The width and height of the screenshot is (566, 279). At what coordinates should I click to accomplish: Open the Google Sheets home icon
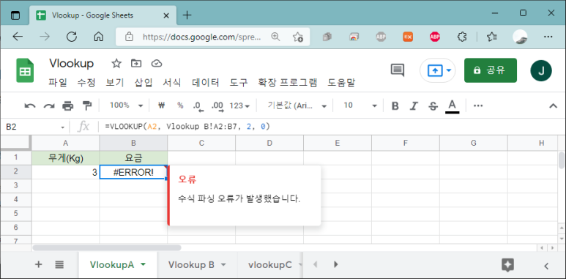point(25,71)
